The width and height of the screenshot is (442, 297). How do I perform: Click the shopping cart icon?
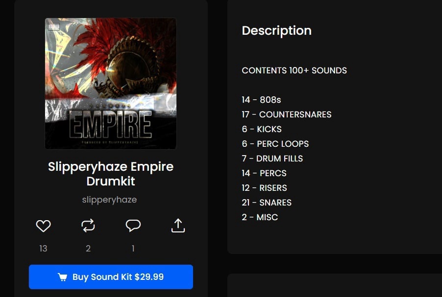pyautogui.click(x=63, y=277)
